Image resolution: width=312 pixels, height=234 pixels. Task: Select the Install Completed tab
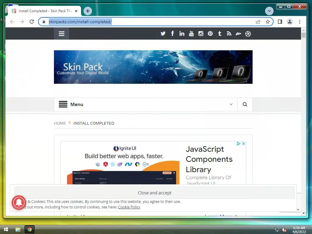[44, 11]
